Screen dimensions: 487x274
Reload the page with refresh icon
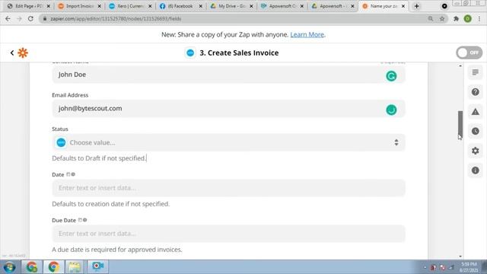coord(30,18)
